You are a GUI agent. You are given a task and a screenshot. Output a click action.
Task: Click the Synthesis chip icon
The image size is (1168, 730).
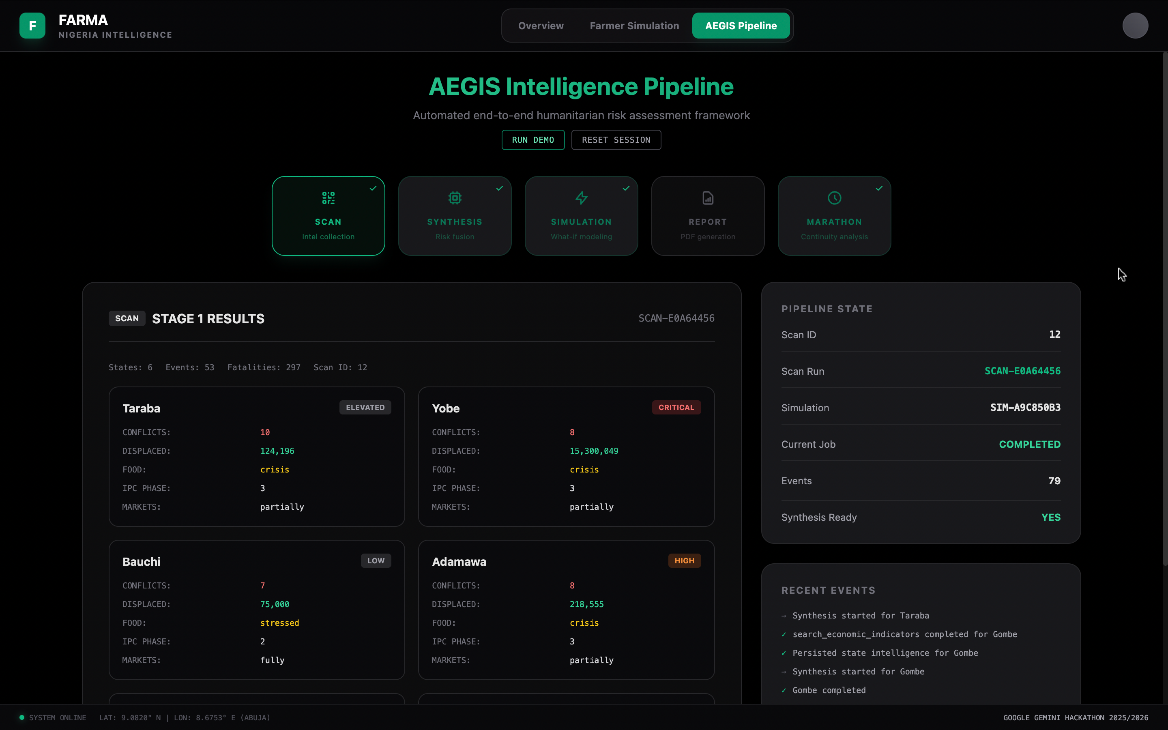pyautogui.click(x=455, y=198)
